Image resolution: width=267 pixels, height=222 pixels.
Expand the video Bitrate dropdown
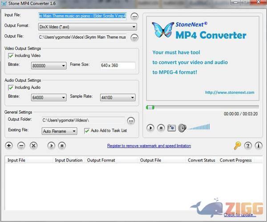click(64, 66)
